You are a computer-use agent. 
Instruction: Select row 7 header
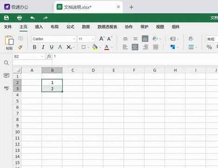(x=17, y=113)
